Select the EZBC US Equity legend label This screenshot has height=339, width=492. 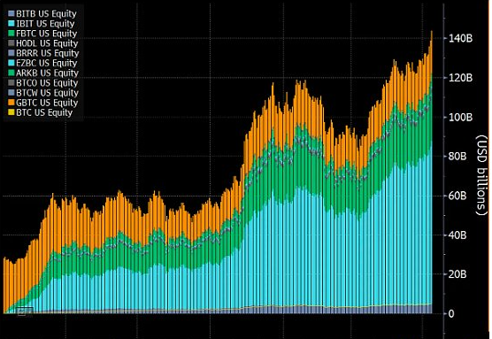coord(47,63)
